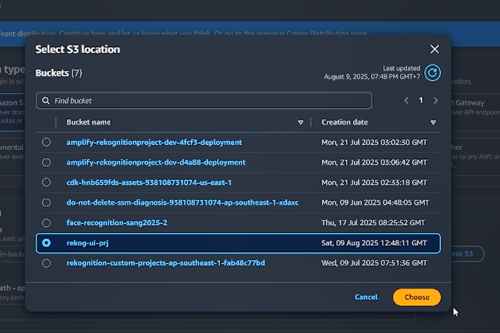500x333 pixels.
Task: Sort by Creation date arrow
Action: coord(433,122)
